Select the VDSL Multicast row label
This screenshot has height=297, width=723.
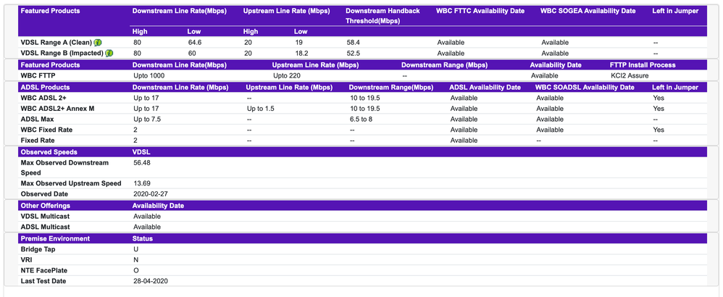click(45, 216)
